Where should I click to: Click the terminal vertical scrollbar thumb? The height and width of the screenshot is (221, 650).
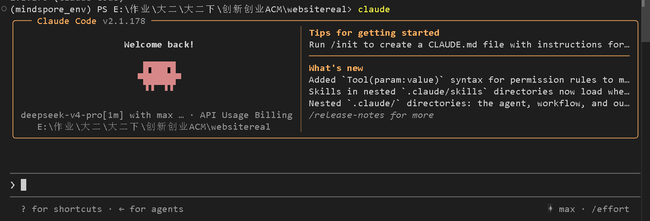[645, 21]
